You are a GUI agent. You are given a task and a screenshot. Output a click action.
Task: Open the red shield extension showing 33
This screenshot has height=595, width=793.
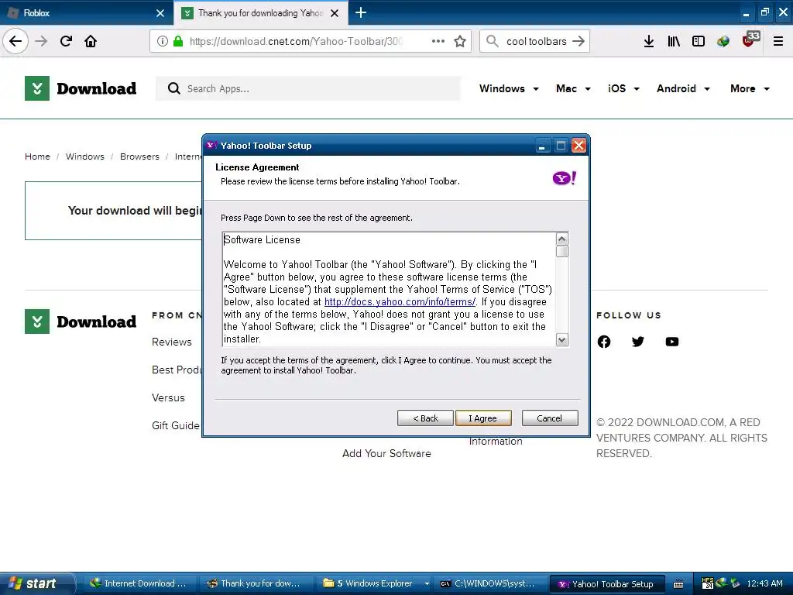[750, 40]
